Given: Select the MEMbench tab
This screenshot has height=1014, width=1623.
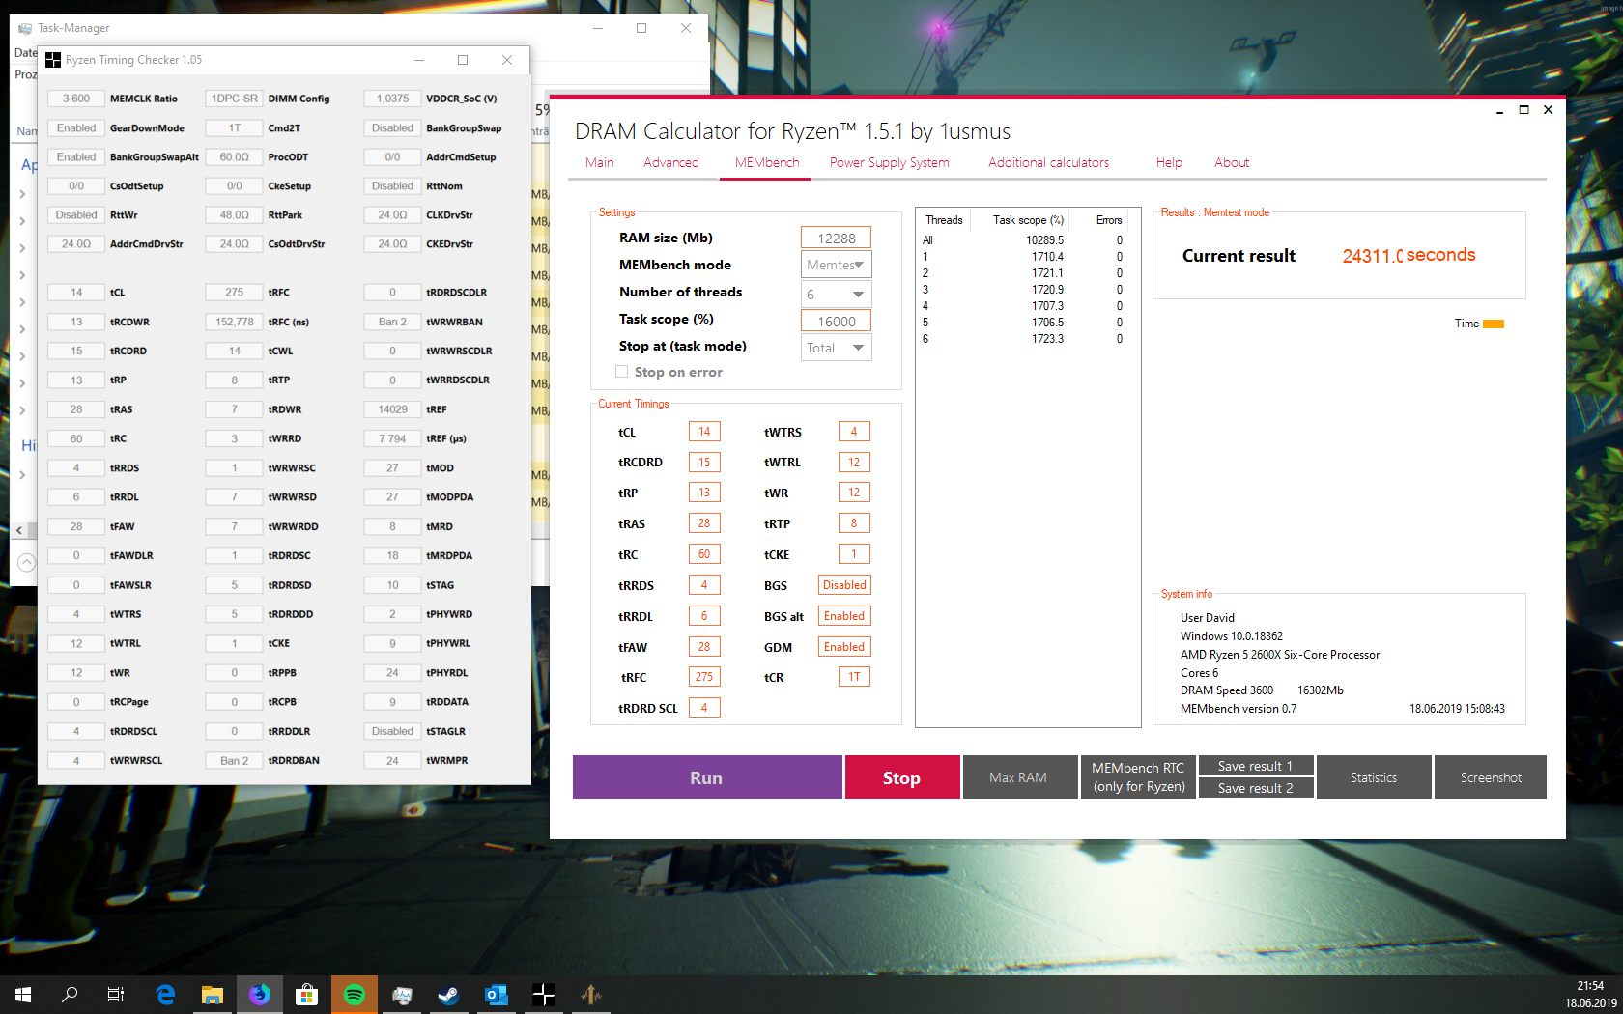Looking at the screenshot, I should coord(767,162).
